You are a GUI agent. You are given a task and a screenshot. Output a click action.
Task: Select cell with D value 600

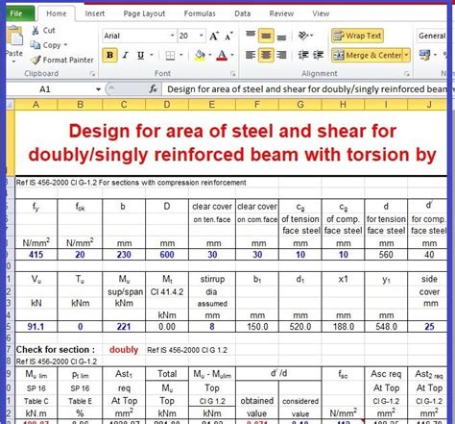167,255
